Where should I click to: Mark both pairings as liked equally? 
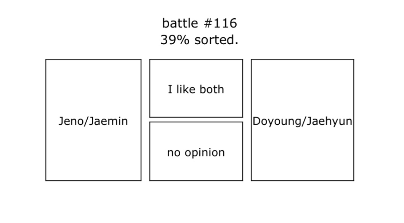tap(196, 88)
